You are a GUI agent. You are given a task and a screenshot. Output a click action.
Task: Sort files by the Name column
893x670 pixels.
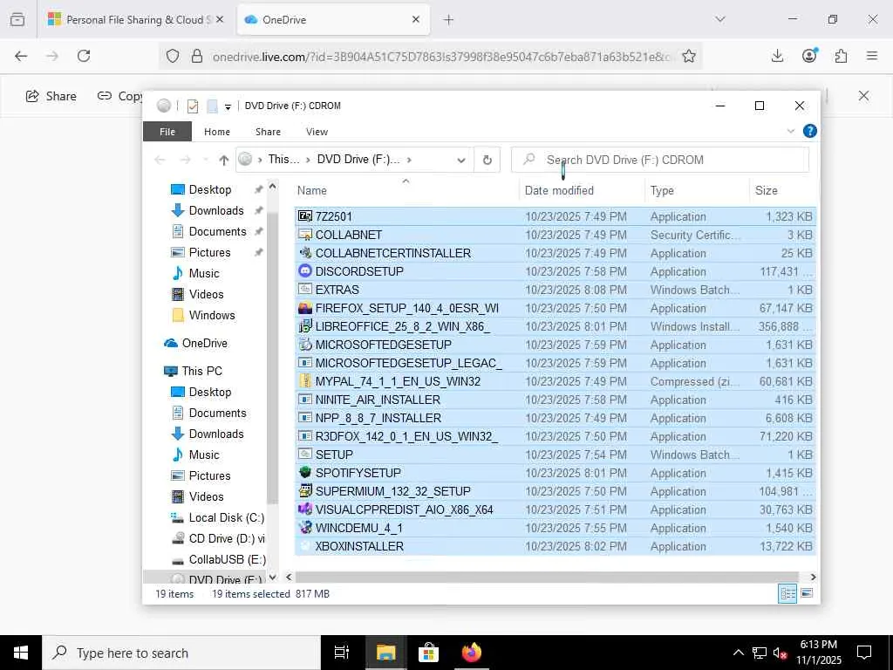406,190
